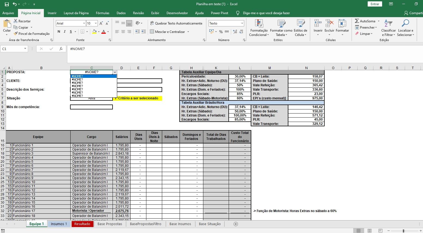Toggle underline formatting (S)
The height and width of the screenshot is (233, 423).
[71, 32]
